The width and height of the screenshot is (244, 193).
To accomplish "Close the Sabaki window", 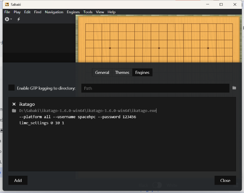I will (x=235, y=4).
